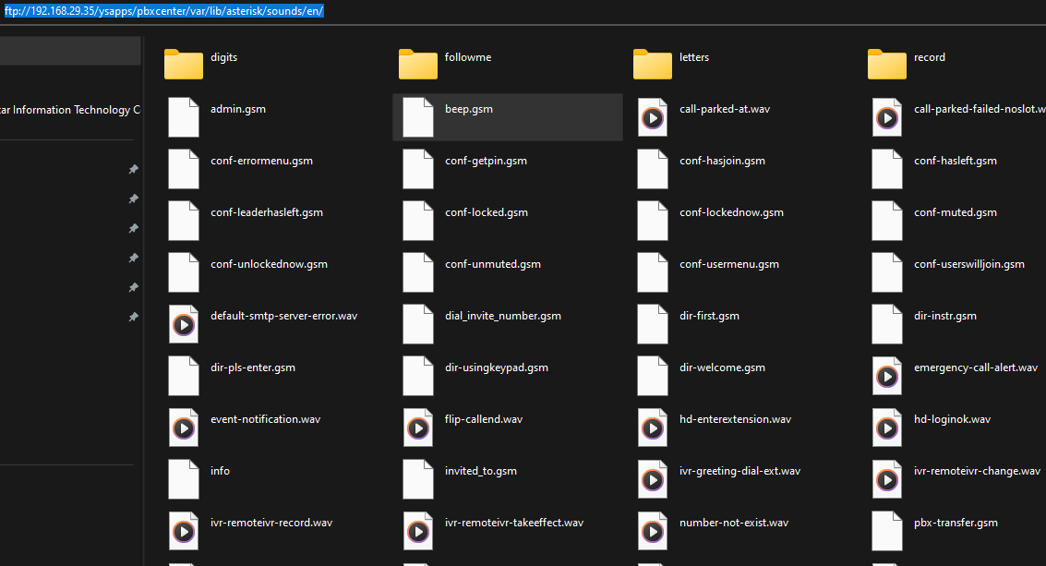Select default-smtp-server-error.wav audio icon
Image resolution: width=1046 pixels, height=566 pixels.
[x=184, y=324]
